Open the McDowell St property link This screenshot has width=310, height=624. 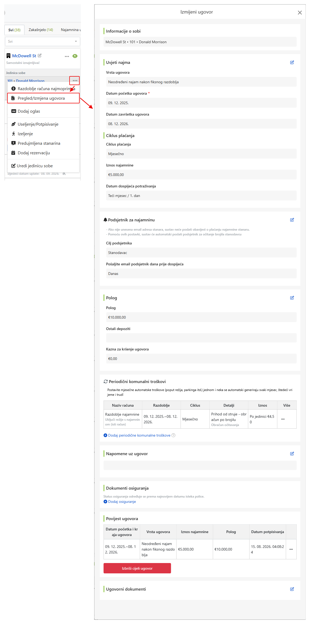tap(24, 56)
